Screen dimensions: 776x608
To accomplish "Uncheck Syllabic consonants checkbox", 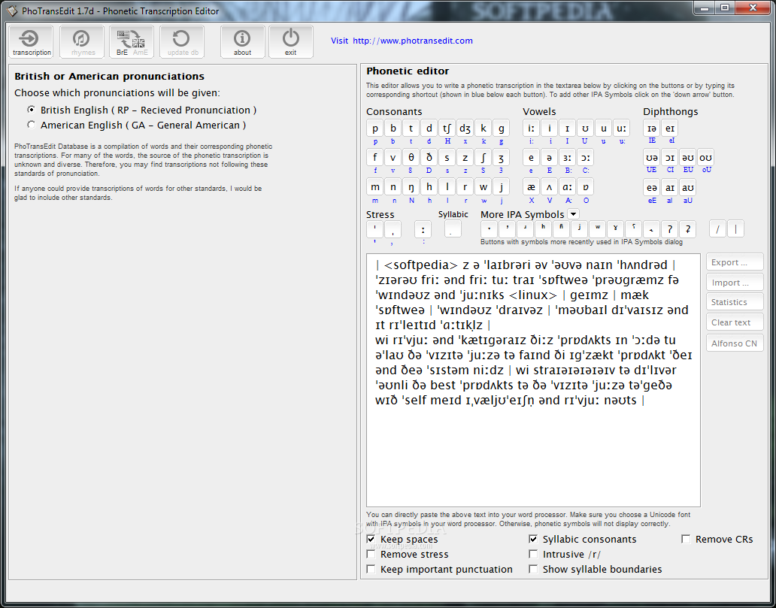I will pos(533,539).
